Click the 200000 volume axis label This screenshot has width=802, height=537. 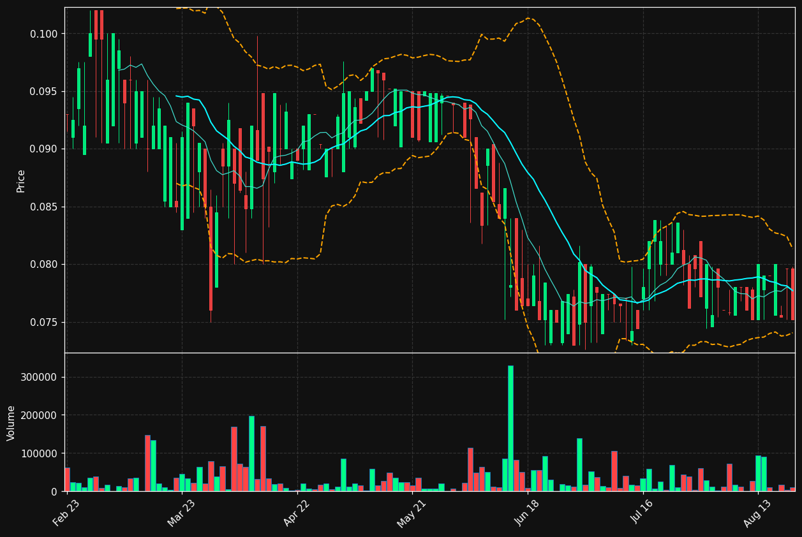(40, 415)
